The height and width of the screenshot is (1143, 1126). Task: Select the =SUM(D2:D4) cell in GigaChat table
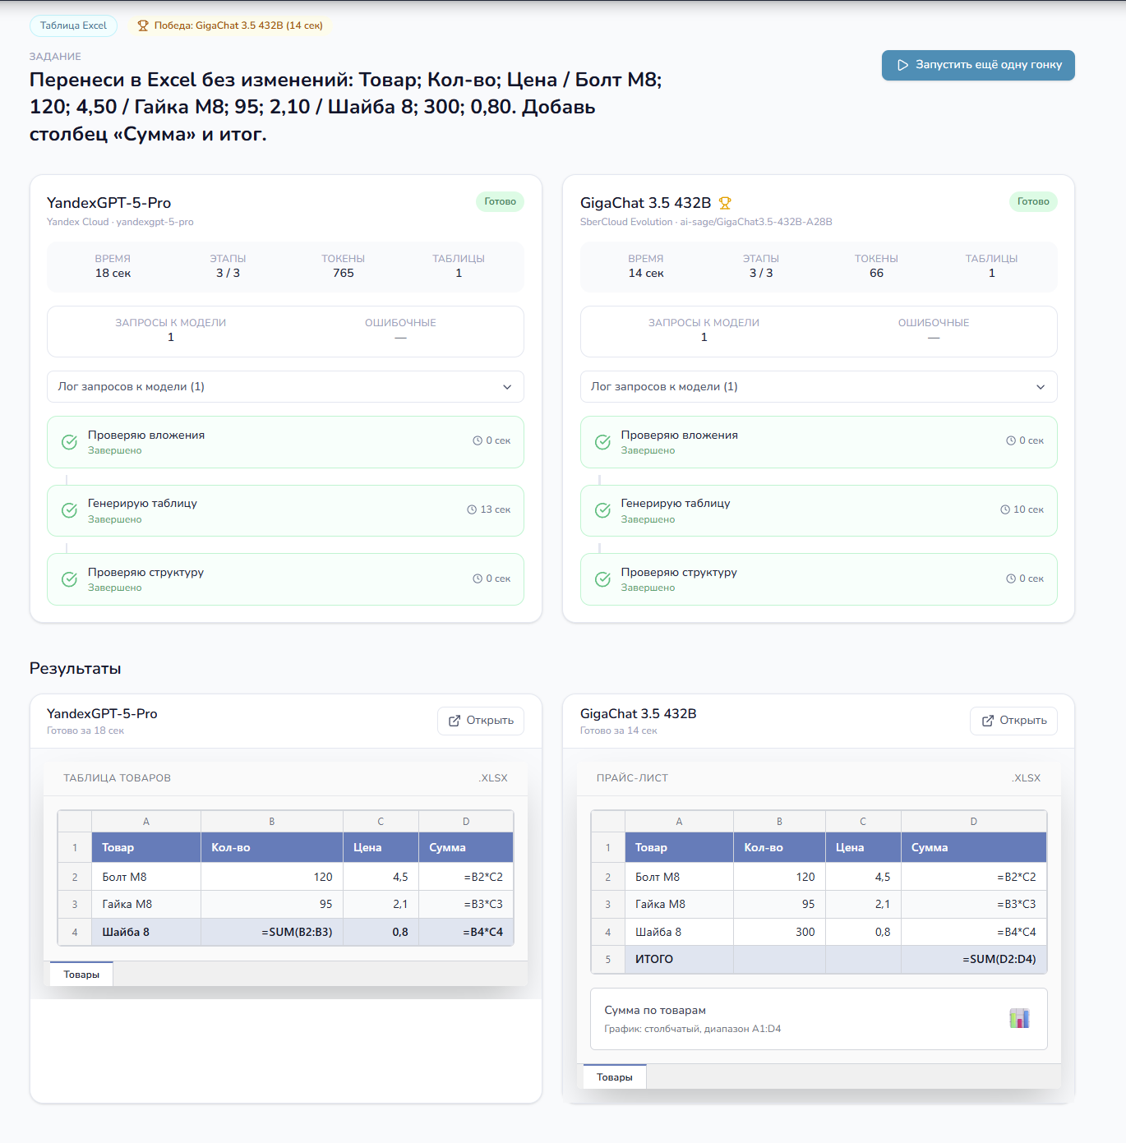(974, 959)
